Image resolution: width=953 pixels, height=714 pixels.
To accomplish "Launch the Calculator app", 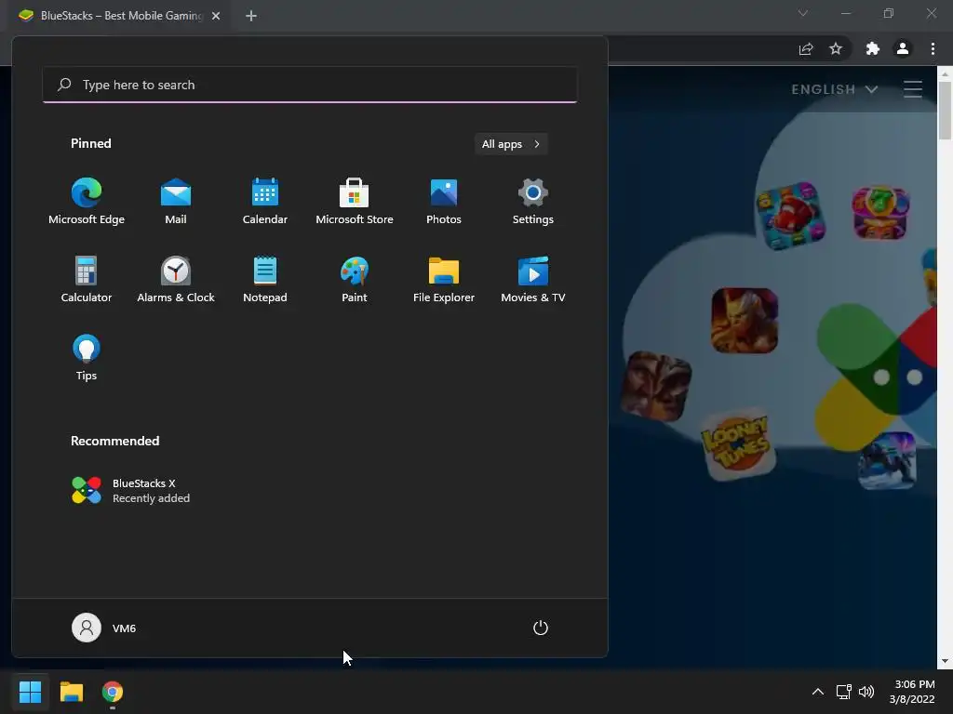I will pos(87,279).
